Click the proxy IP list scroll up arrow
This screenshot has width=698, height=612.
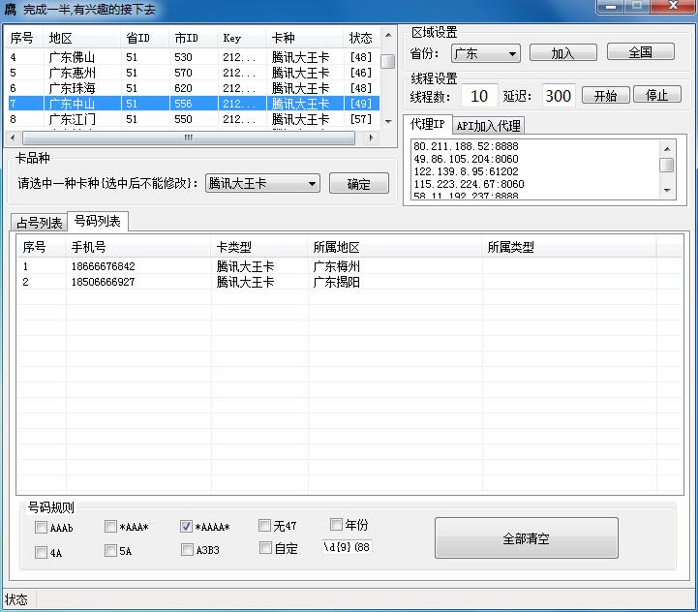[667, 149]
